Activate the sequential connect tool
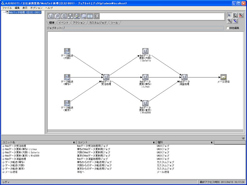The height and width of the screenshot is (185, 247). (229, 21)
